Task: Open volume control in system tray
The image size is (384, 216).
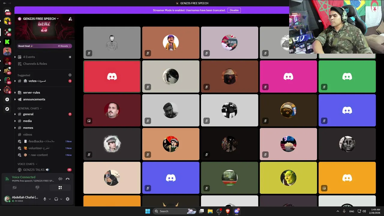Action: coord(364,211)
